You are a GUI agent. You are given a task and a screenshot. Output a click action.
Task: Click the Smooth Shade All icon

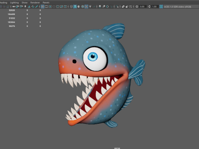coord(75,7)
